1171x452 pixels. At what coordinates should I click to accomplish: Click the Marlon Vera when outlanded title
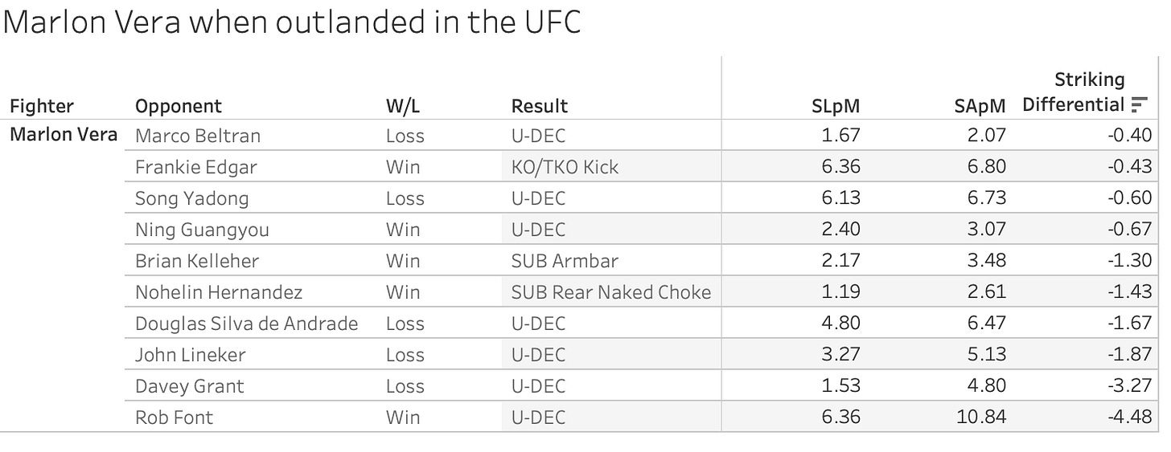click(x=292, y=22)
